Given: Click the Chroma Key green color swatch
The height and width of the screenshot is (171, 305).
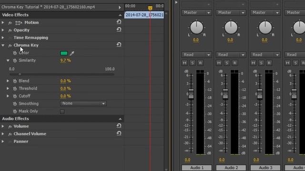Looking at the screenshot, I should click(64, 53).
